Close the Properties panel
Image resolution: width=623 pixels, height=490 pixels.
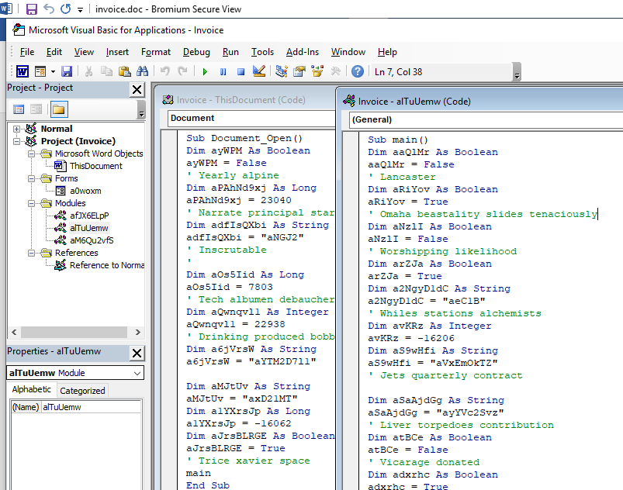(x=137, y=353)
